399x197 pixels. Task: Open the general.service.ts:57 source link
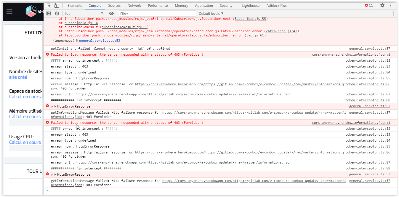coord(369,49)
